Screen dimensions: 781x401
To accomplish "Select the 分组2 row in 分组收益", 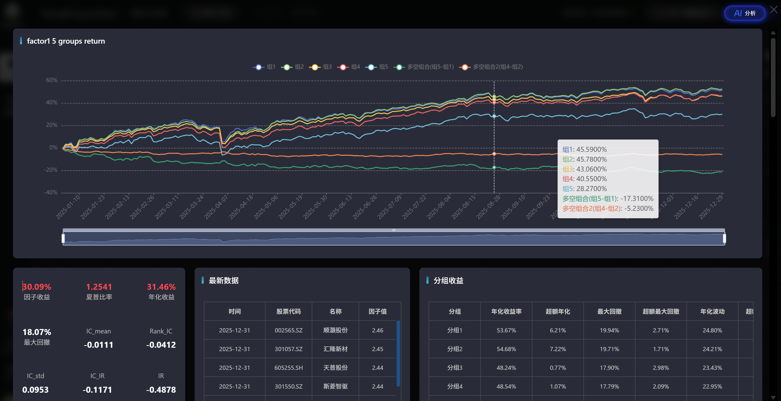I will coord(454,349).
